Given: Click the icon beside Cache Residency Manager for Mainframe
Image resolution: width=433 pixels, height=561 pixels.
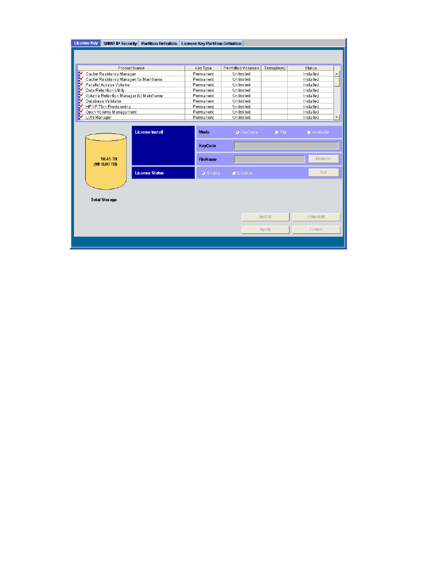Looking at the screenshot, I should tap(80, 79).
